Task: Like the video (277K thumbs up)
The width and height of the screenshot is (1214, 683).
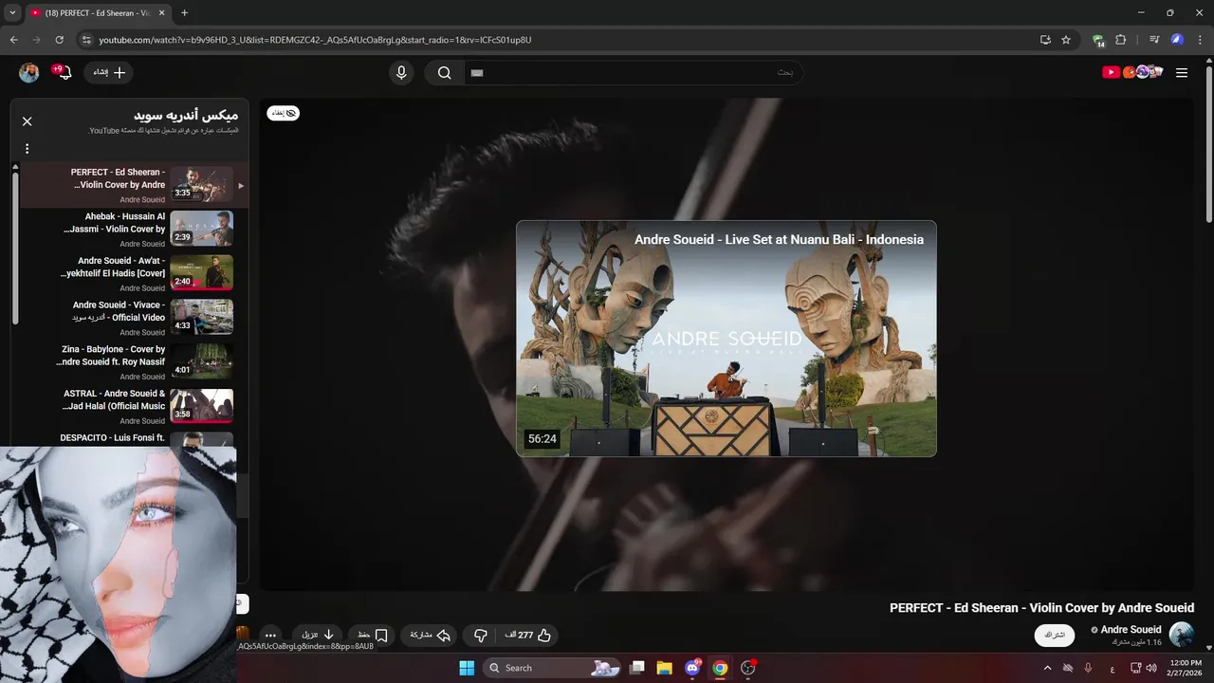Action: click(x=528, y=636)
